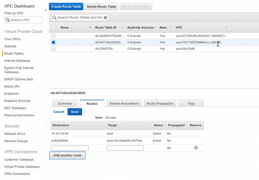This screenshot has height=180, width=259.
Task: Switch to the Subnet Associations tab
Action: [x=124, y=103]
